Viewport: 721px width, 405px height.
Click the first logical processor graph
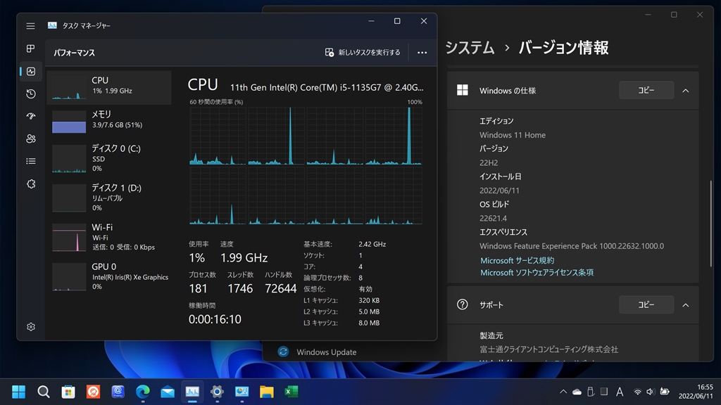click(218, 136)
